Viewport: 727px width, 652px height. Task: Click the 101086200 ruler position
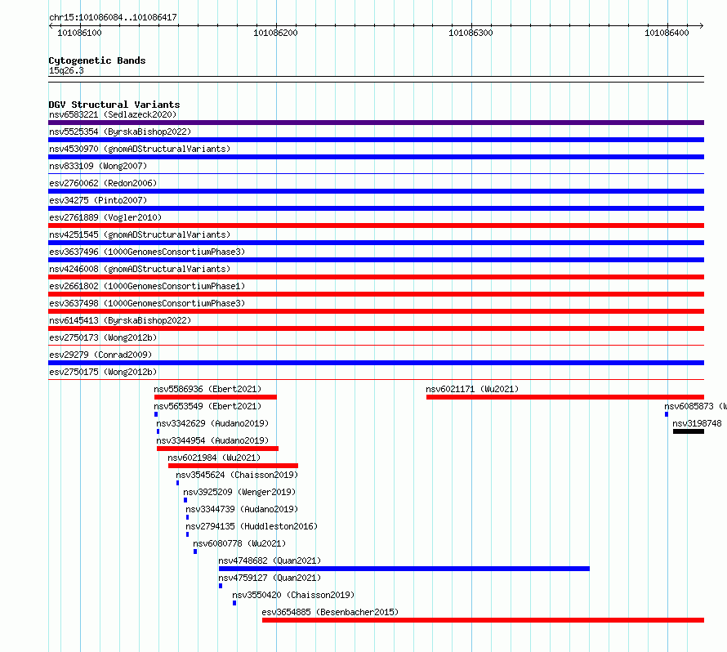point(275,33)
